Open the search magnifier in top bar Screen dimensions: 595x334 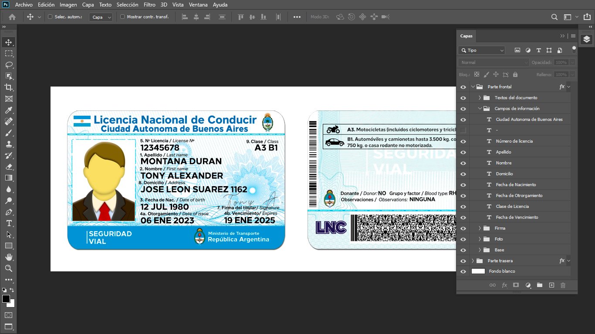coord(554,17)
